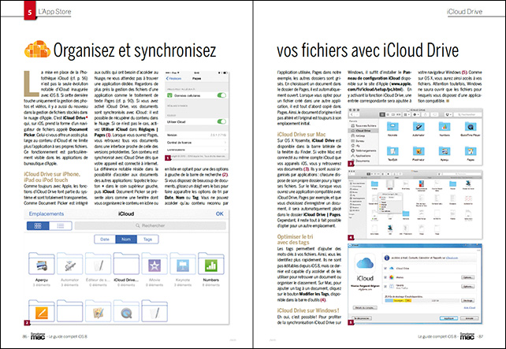Uncheck Signets checkbox in iCloud panel
Screen dimensions: 506x349
coord(385,287)
